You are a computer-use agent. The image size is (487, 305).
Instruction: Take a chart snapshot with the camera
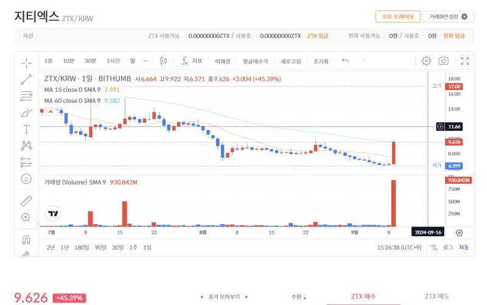[443, 61]
